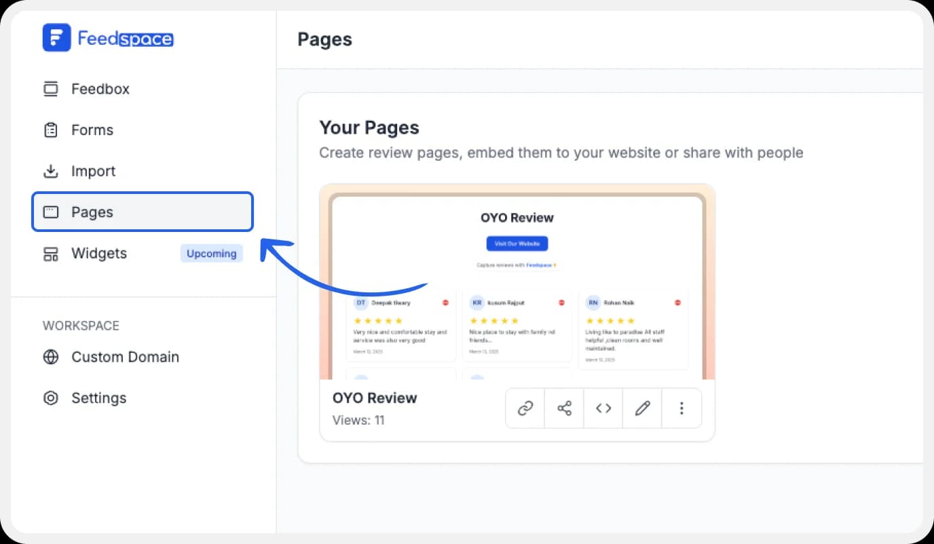The height and width of the screenshot is (544, 934).
Task: Click the red icon on Kusum Rajput's review
Action: [x=561, y=303]
